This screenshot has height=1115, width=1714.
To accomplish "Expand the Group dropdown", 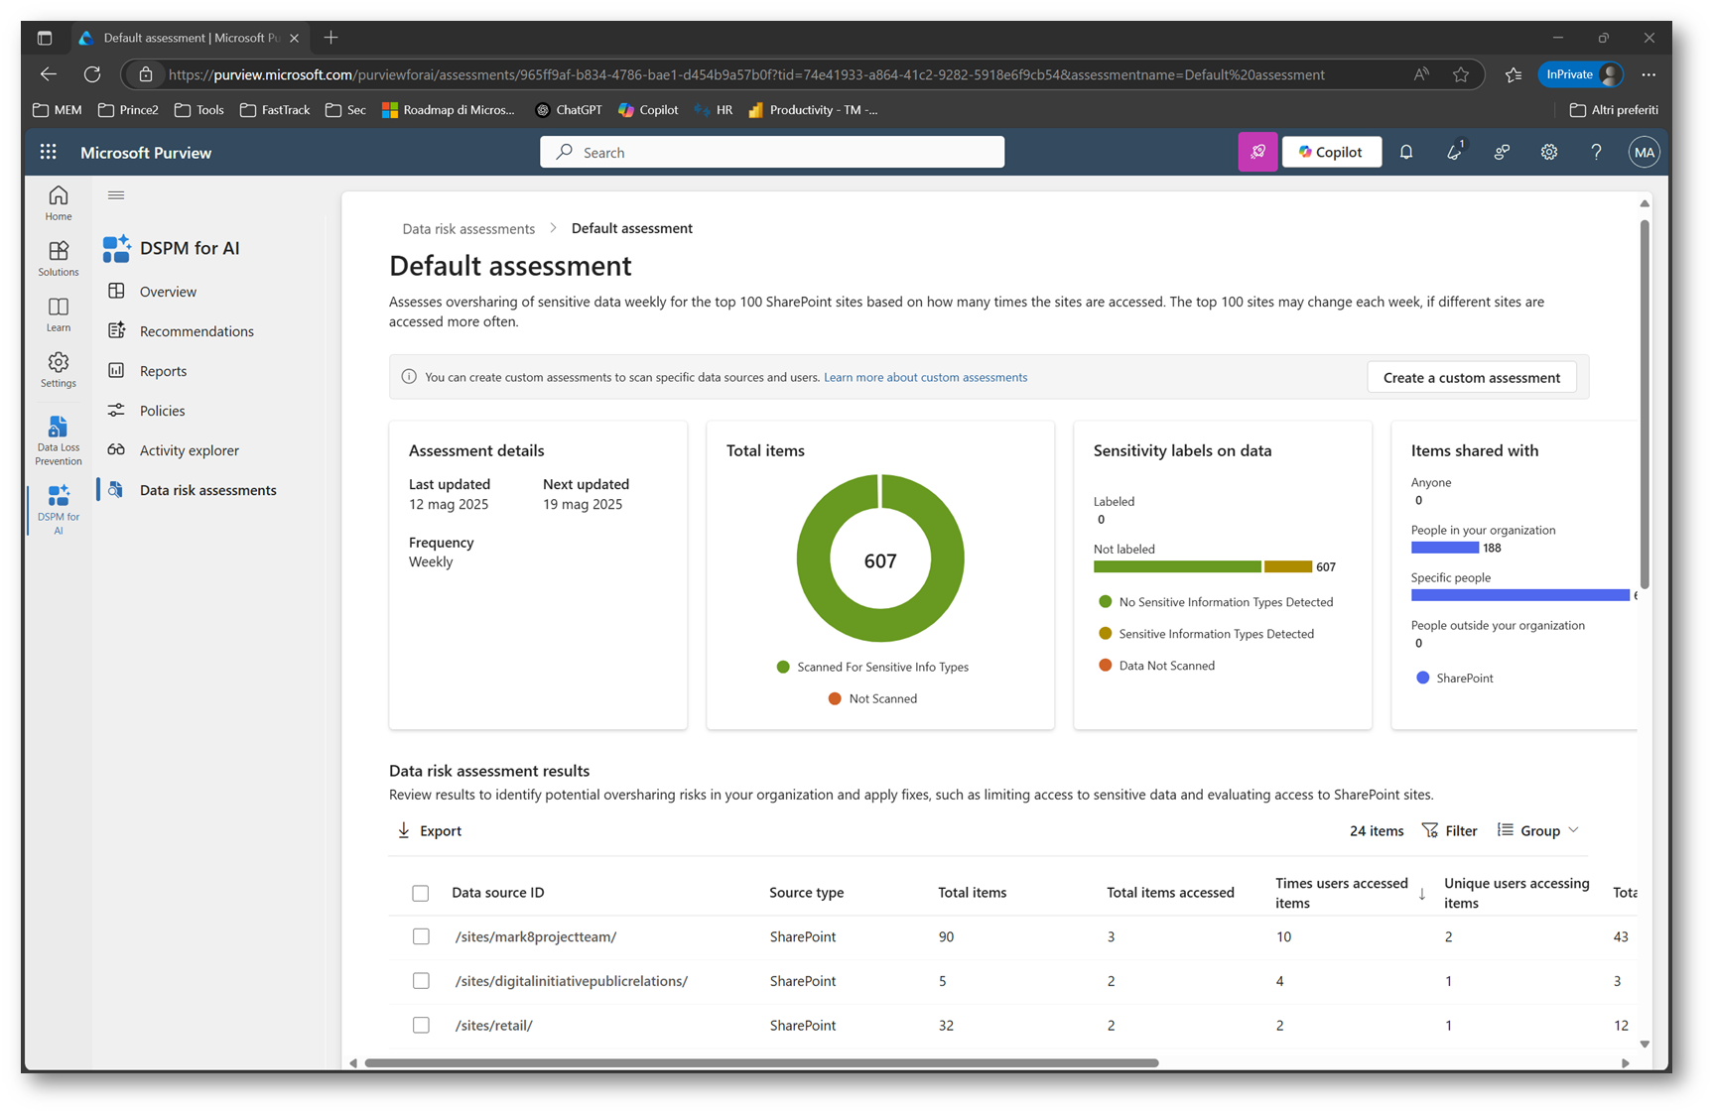I will [x=1538, y=830].
